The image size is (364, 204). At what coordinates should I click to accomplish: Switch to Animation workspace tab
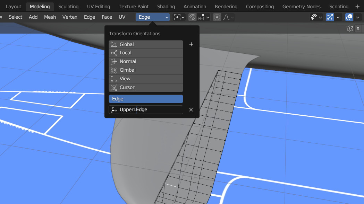[x=195, y=7]
